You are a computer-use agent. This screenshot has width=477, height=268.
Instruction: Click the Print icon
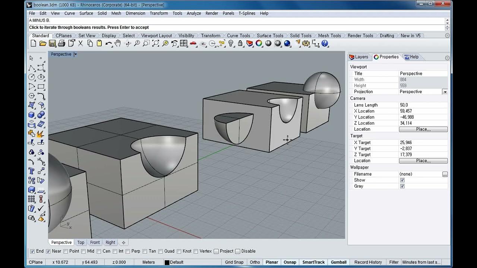pyautogui.click(x=61, y=44)
